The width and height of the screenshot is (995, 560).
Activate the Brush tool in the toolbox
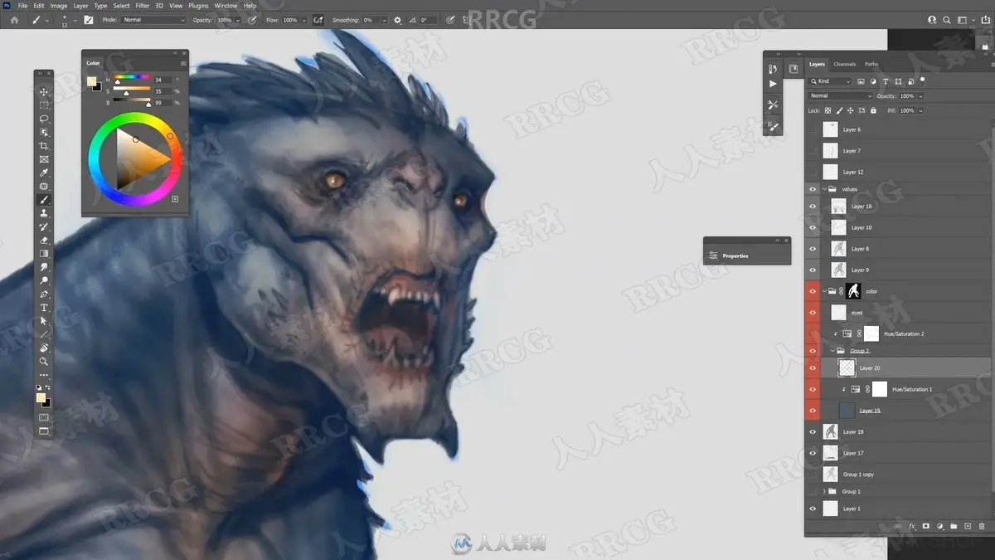click(x=44, y=200)
